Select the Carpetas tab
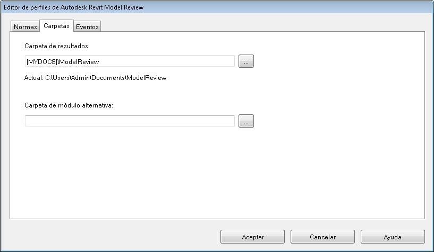 point(56,25)
